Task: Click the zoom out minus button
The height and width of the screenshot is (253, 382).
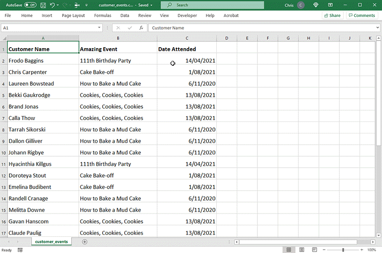Action: (324, 250)
